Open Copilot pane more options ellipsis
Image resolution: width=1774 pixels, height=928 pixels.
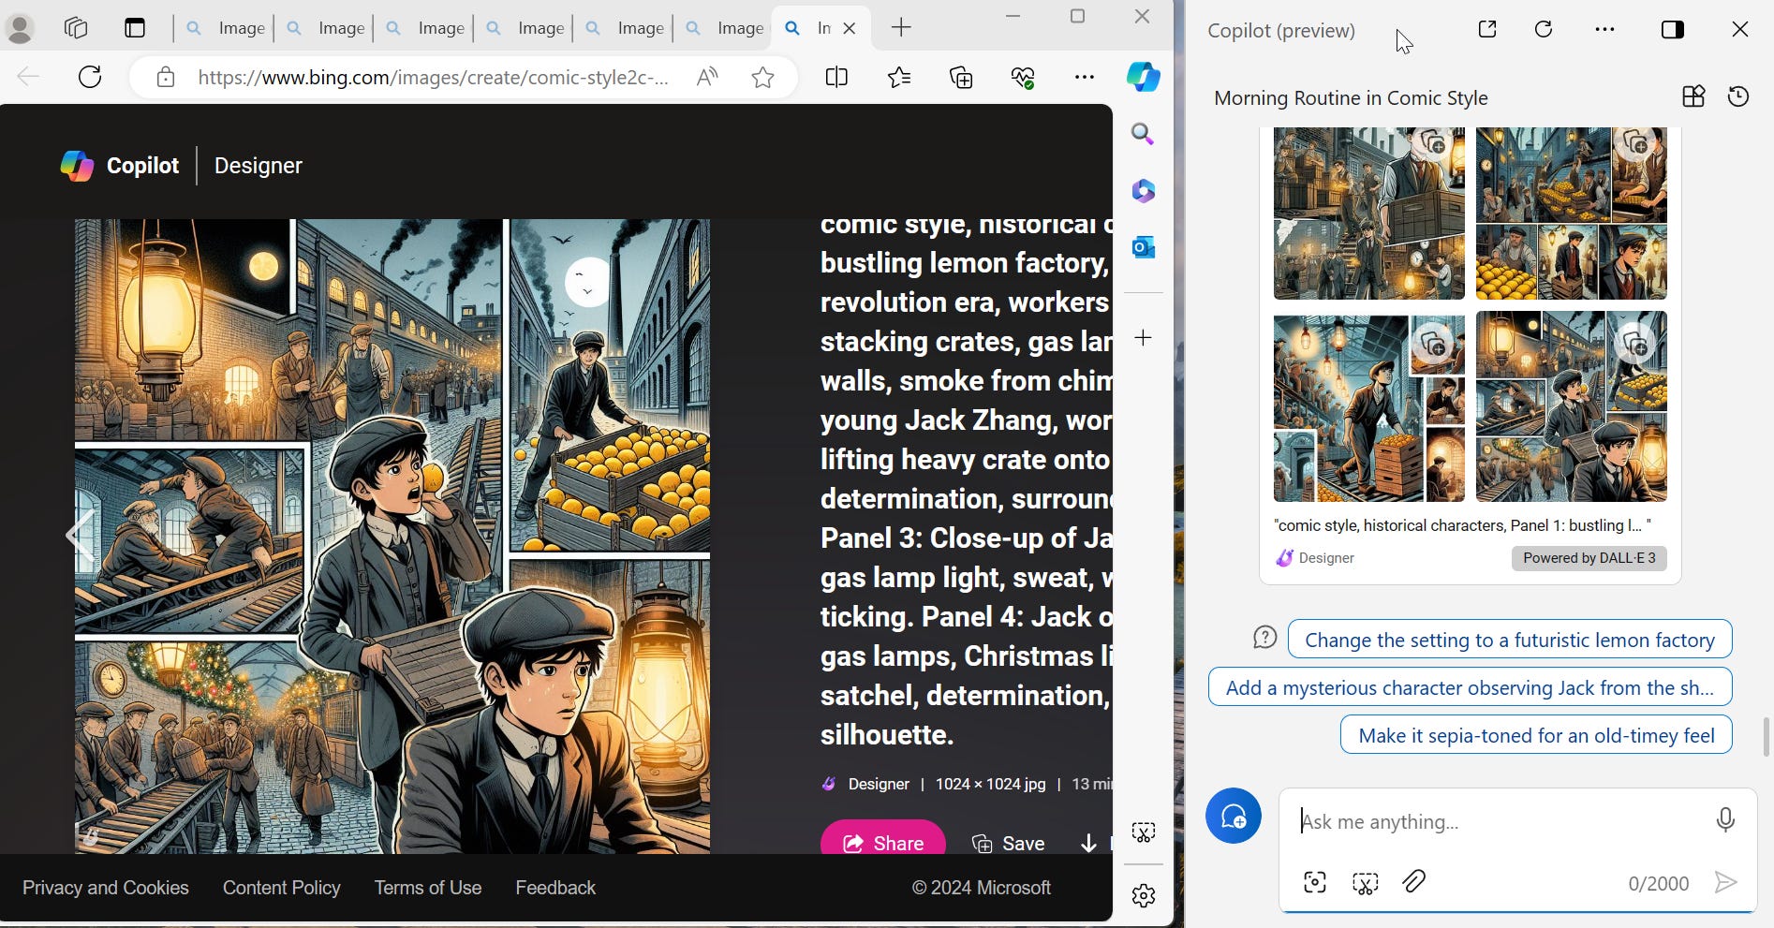1604,29
